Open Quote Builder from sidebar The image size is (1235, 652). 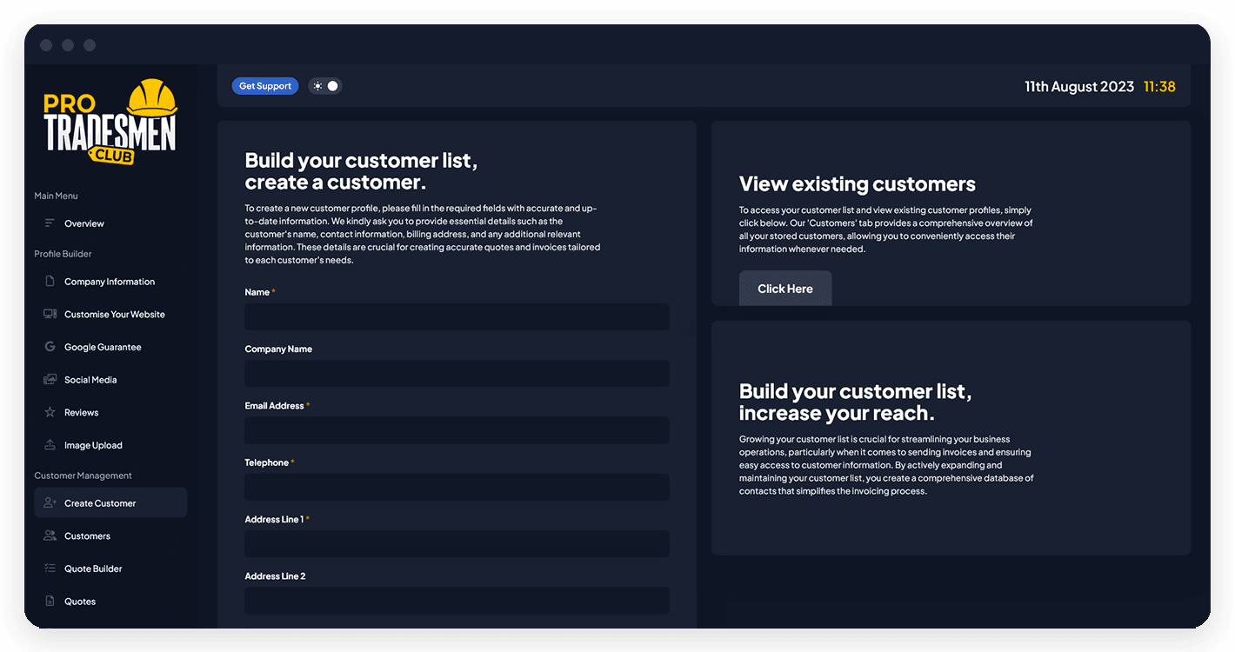tap(110, 569)
